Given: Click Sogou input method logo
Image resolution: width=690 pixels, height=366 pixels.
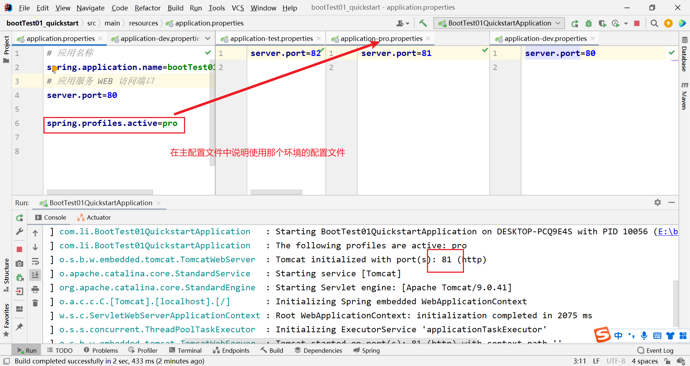Looking at the screenshot, I should tap(602, 335).
